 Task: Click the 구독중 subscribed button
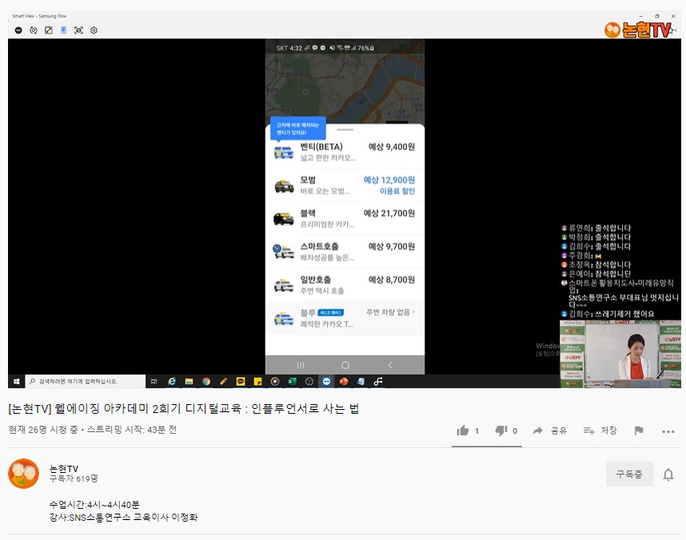click(x=629, y=474)
